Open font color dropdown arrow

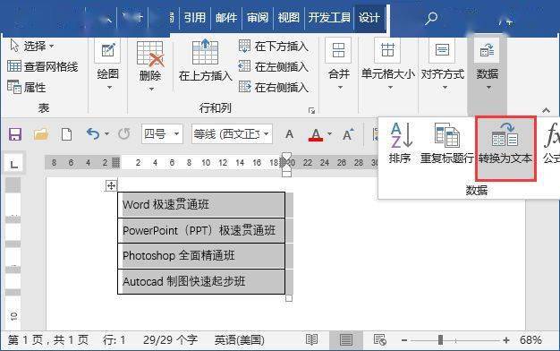tap(329, 134)
